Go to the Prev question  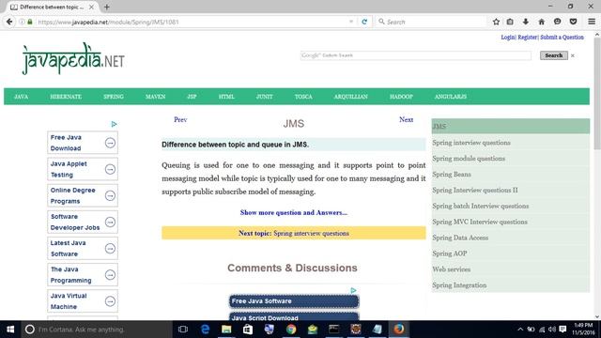click(x=180, y=119)
